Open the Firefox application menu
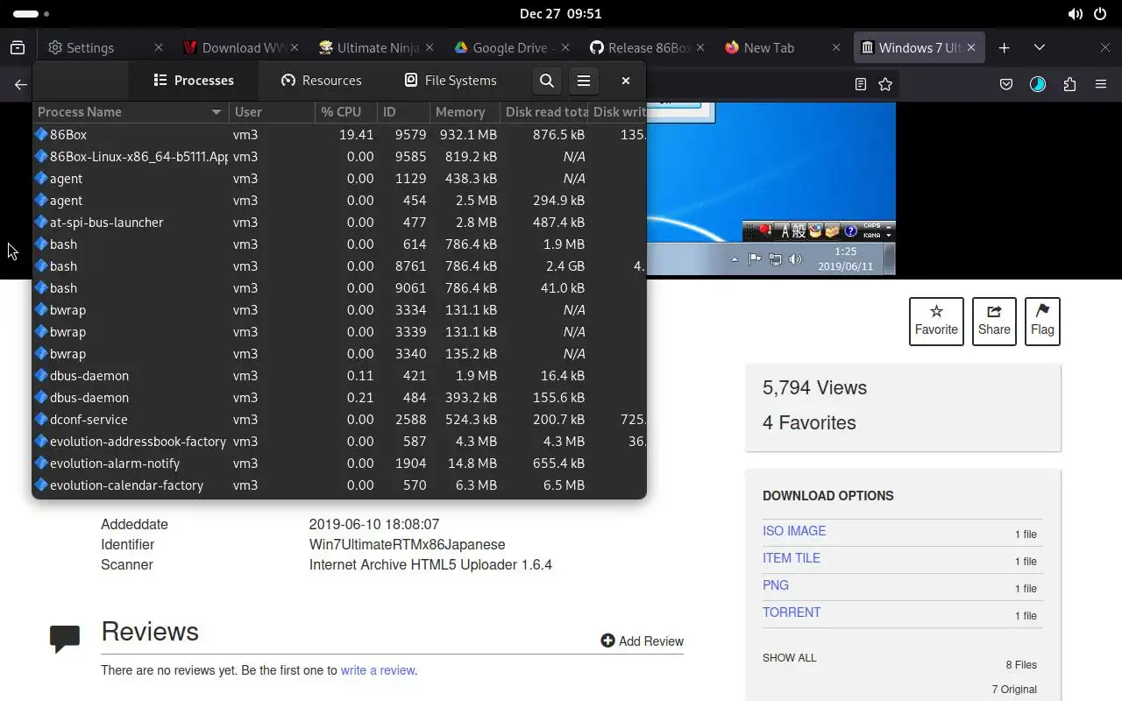Screen dimensions: 1122x701 (1101, 85)
